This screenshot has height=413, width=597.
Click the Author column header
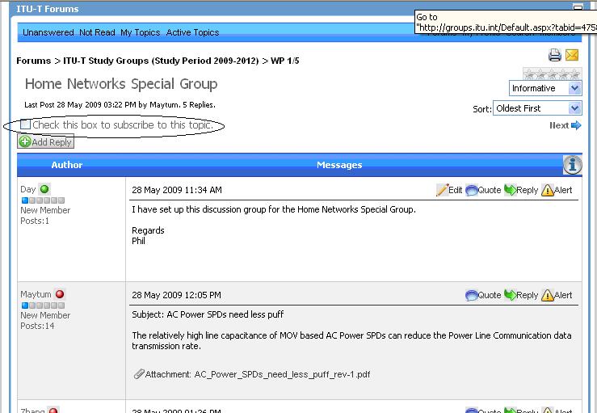[66, 165]
